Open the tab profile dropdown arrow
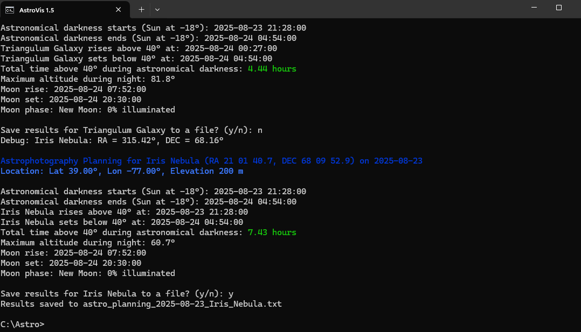581x332 pixels. tap(157, 10)
